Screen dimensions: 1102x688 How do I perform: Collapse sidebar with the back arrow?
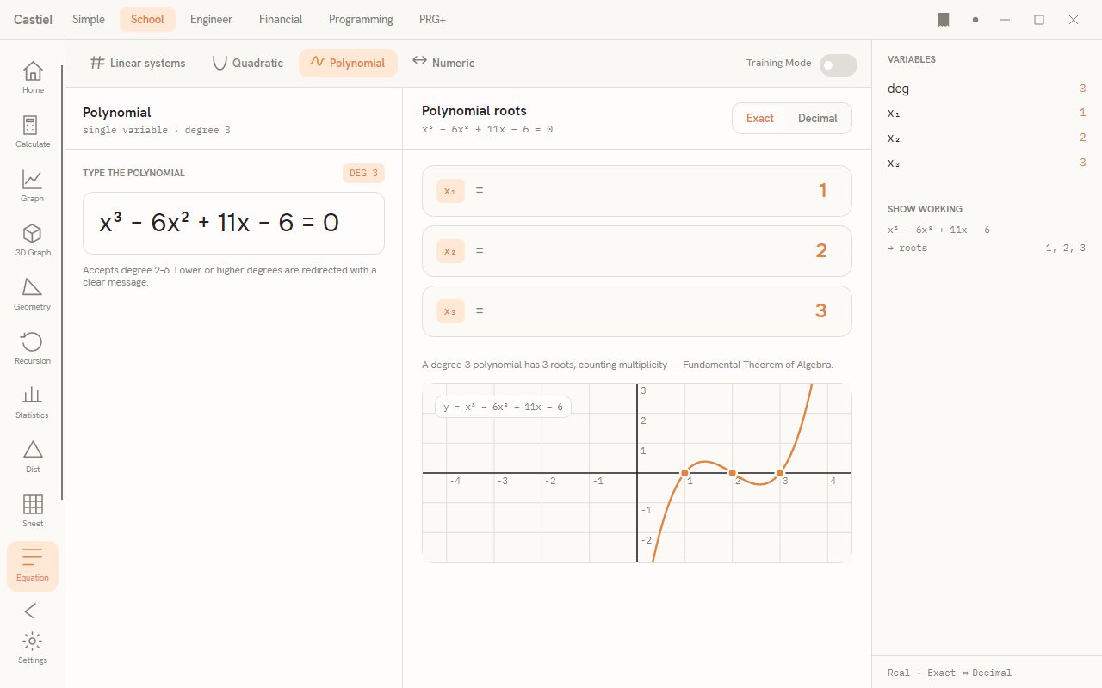point(31,611)
